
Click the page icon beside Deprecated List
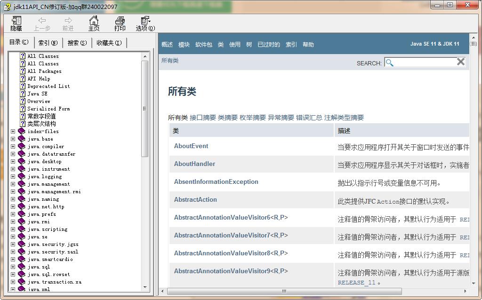point(23,86)
